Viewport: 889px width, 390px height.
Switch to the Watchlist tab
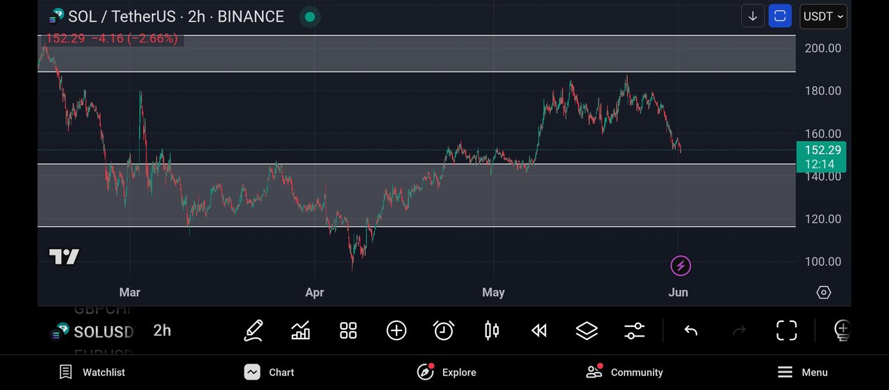92,373
